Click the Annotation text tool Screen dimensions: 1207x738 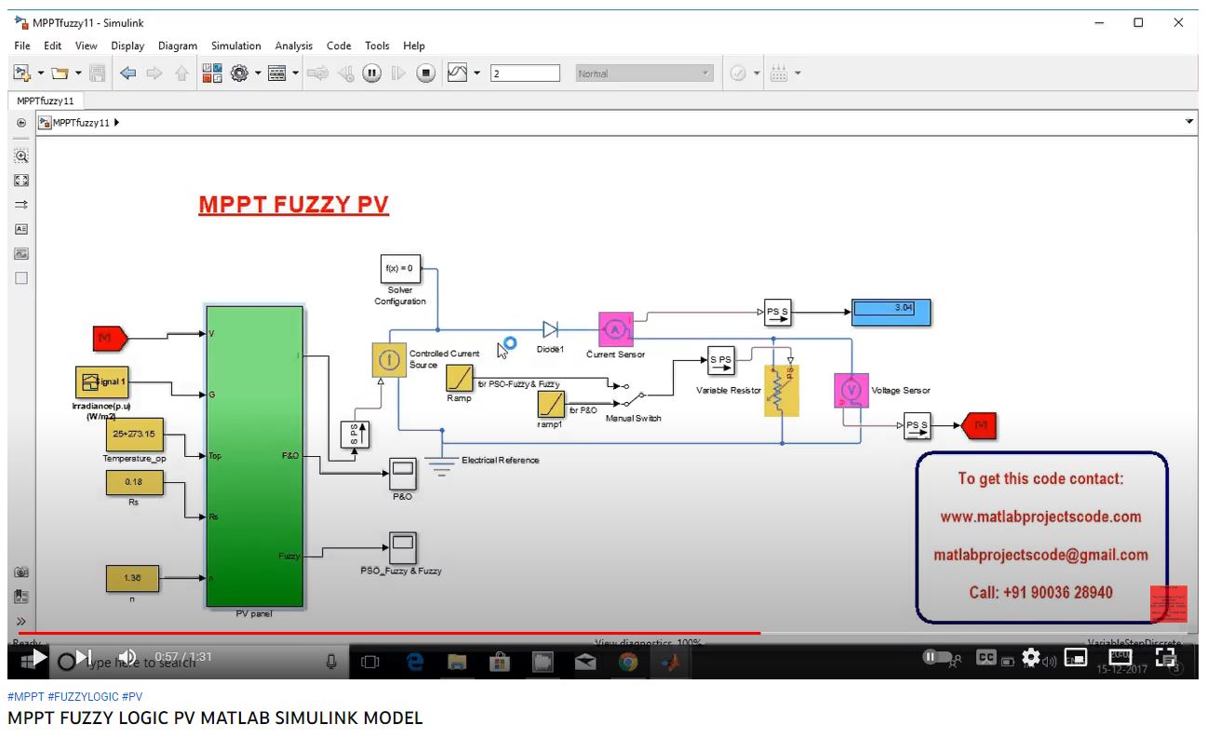[21, 229]
